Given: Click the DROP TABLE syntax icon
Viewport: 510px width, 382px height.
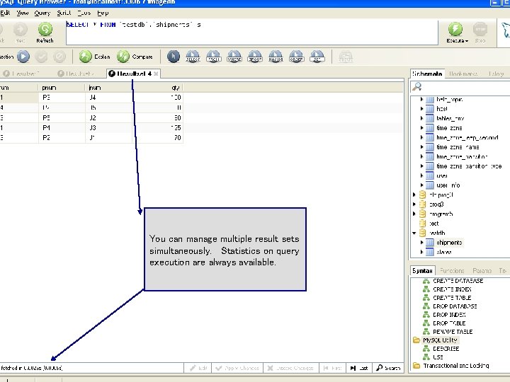Looking at the screenshot, I should tap(426, 323).
